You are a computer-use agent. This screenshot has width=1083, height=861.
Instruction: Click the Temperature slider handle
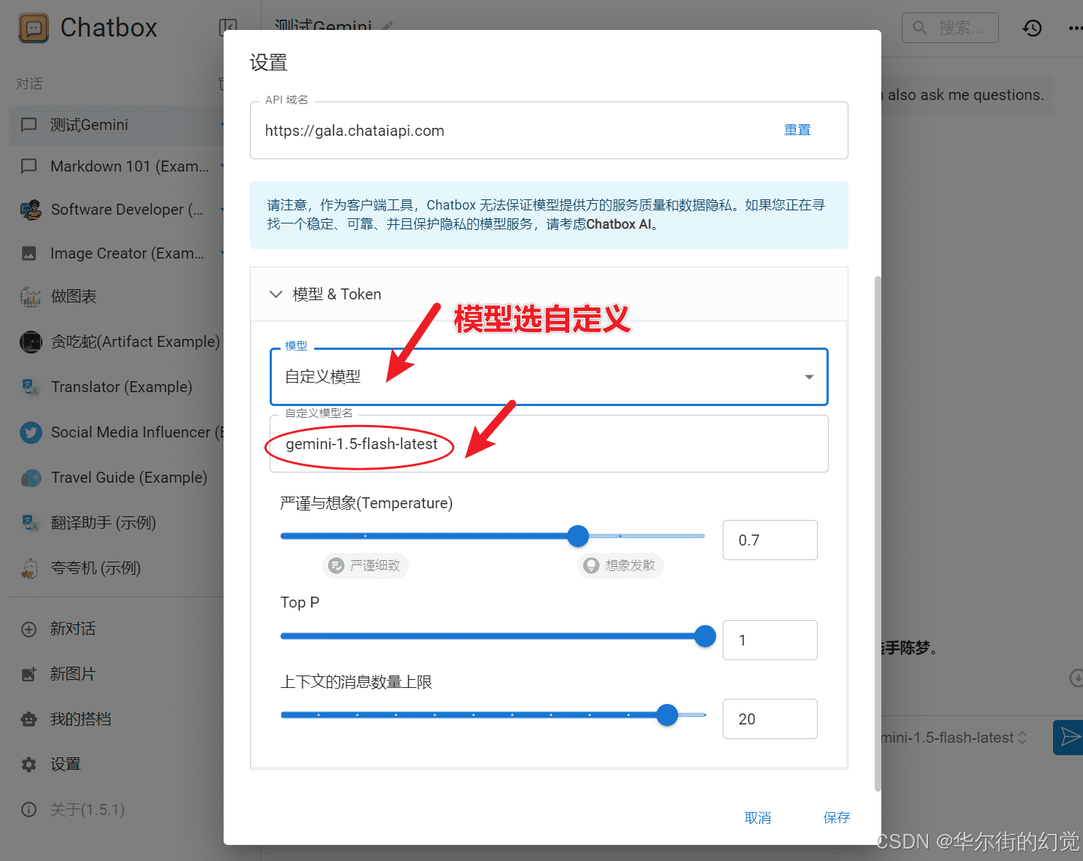[x=578, y=536]
